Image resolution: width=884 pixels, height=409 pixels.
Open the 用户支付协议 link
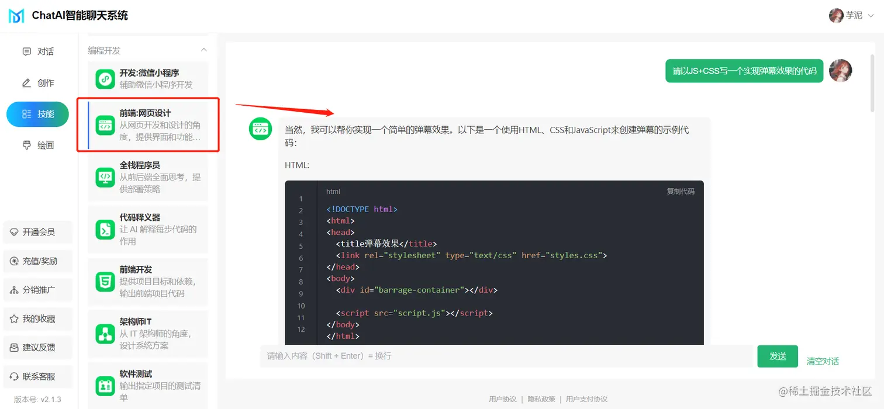[x=586, y=399]
